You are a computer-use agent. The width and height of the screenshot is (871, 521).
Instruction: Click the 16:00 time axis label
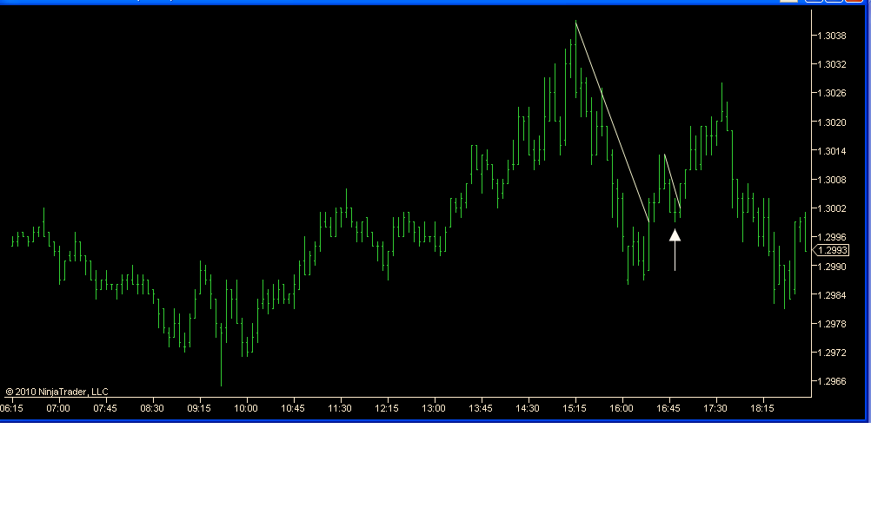621,408
